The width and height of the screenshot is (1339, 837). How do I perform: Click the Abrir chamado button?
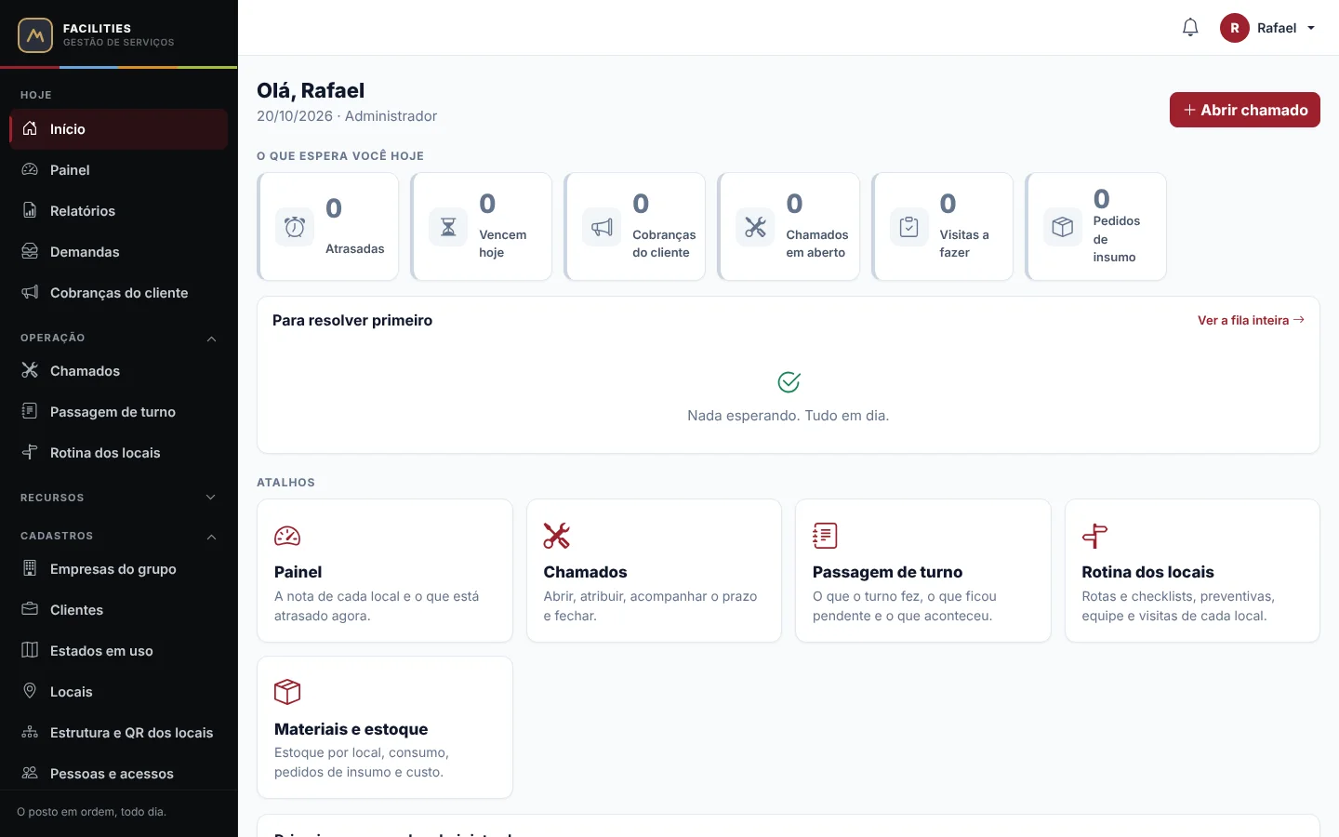click(1245, 110)
